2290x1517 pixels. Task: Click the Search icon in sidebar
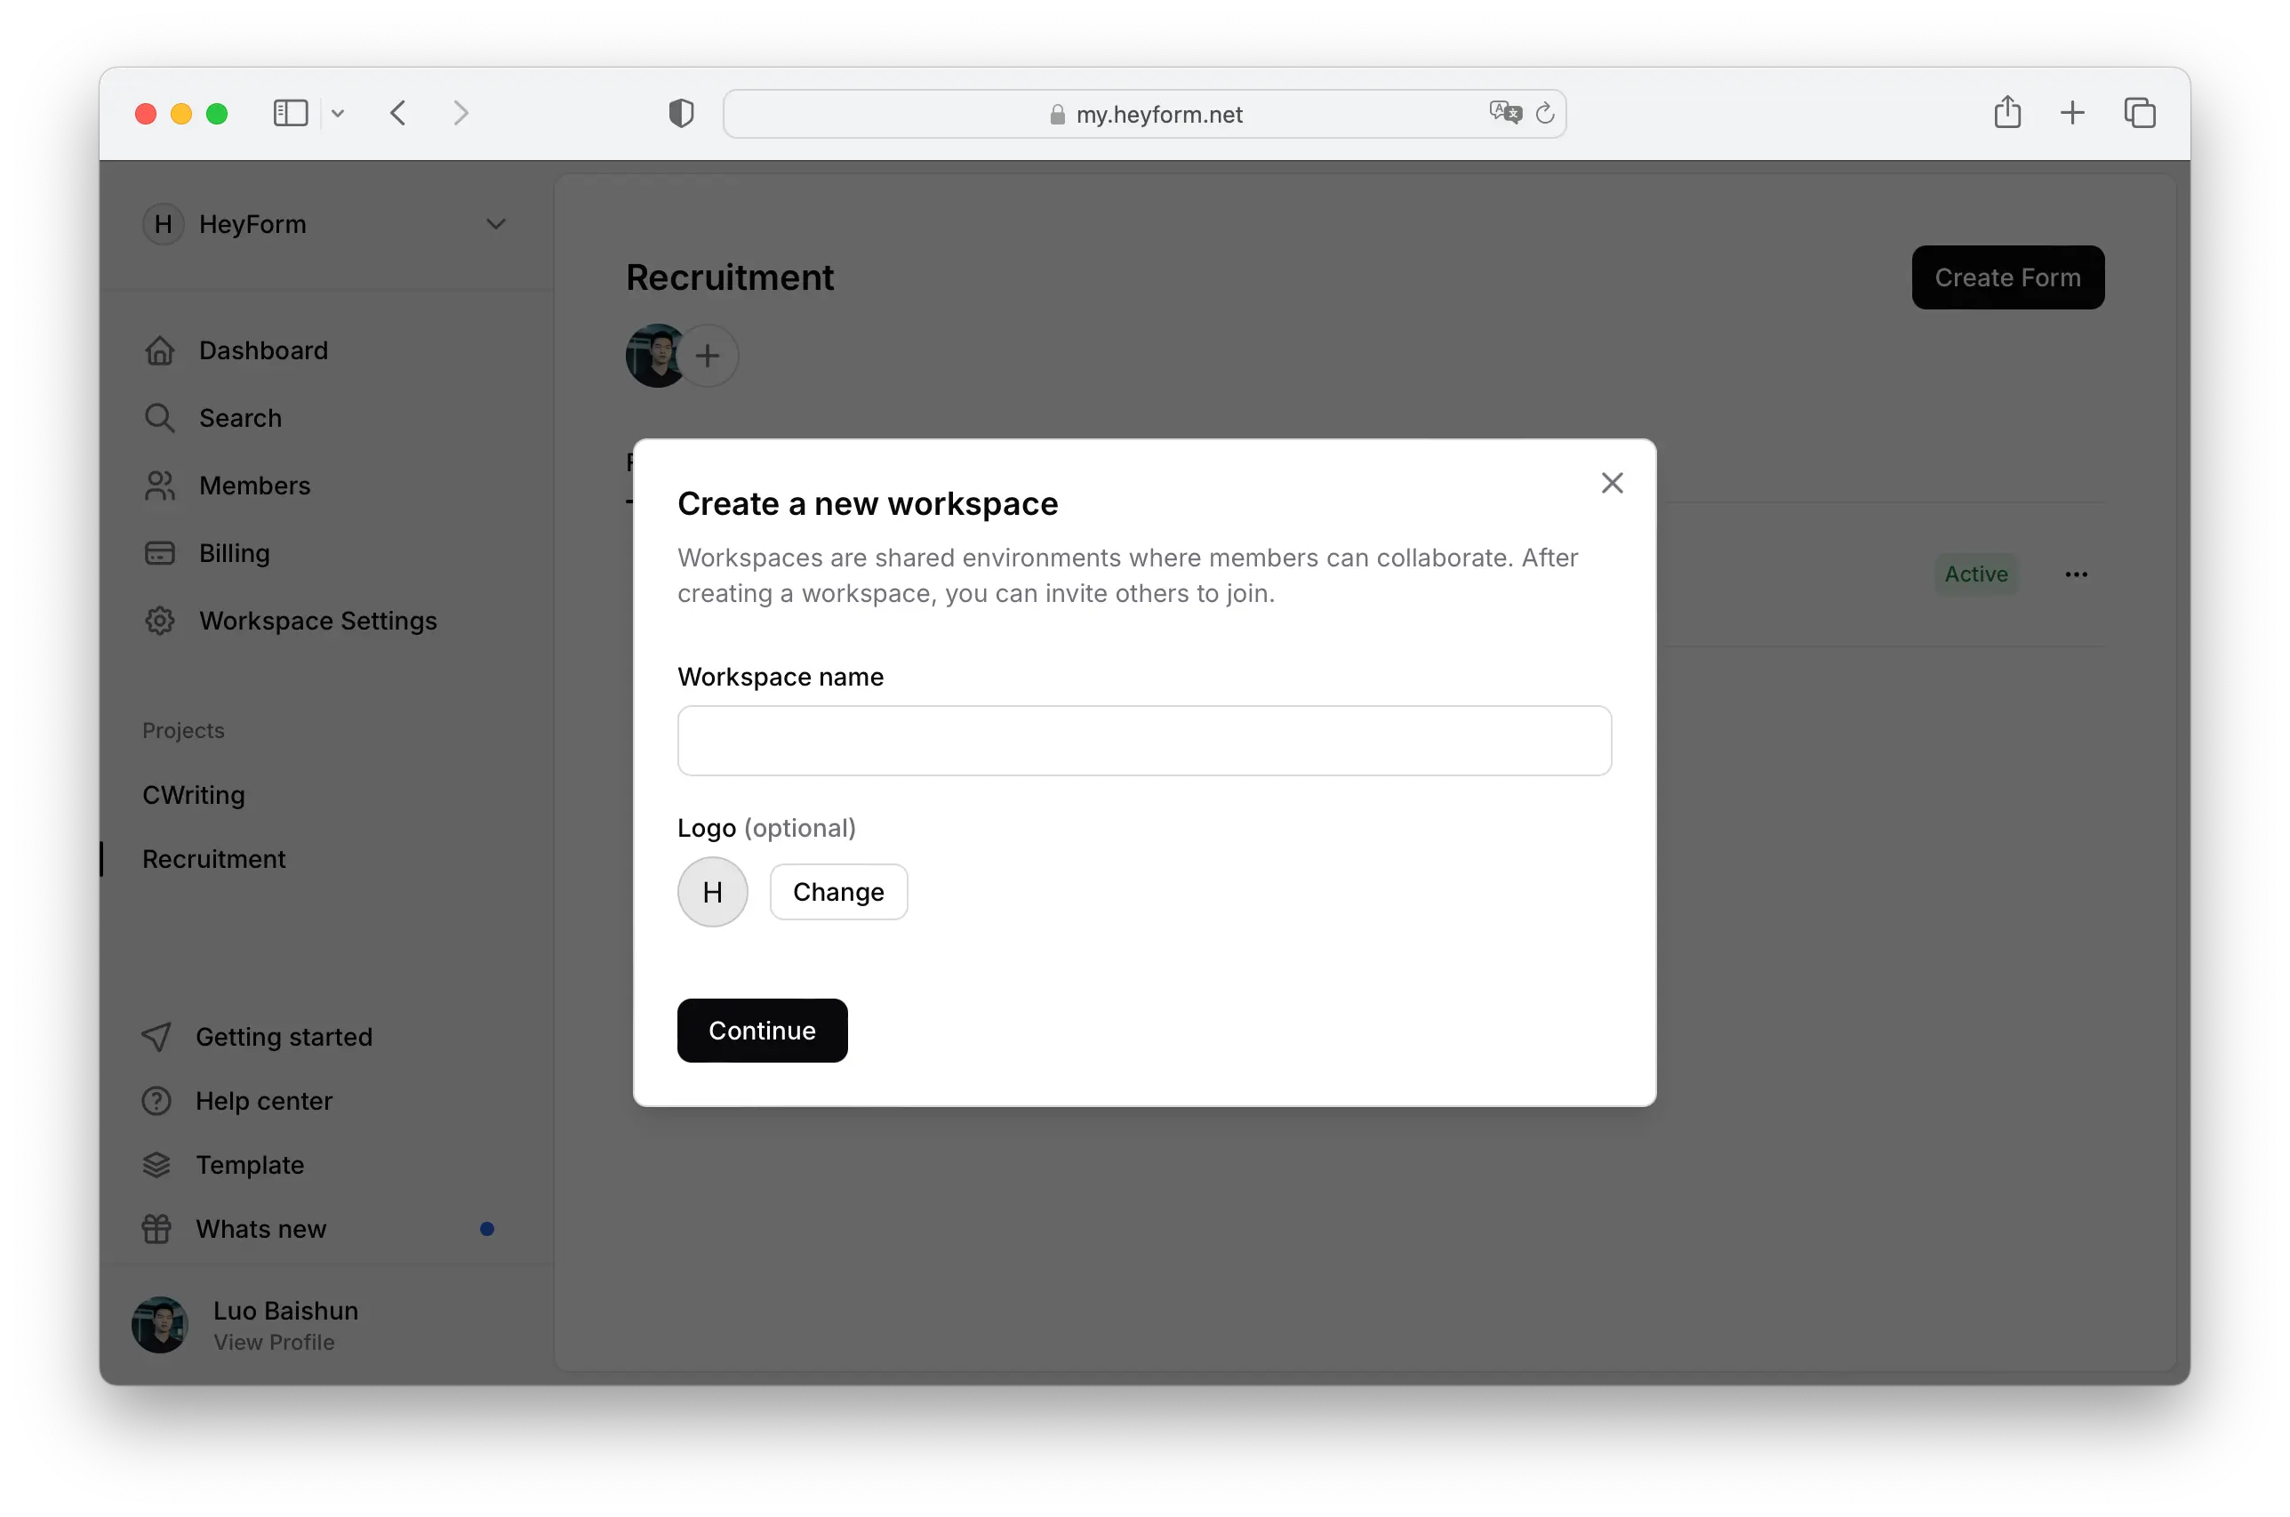click(x=161, y=416)
